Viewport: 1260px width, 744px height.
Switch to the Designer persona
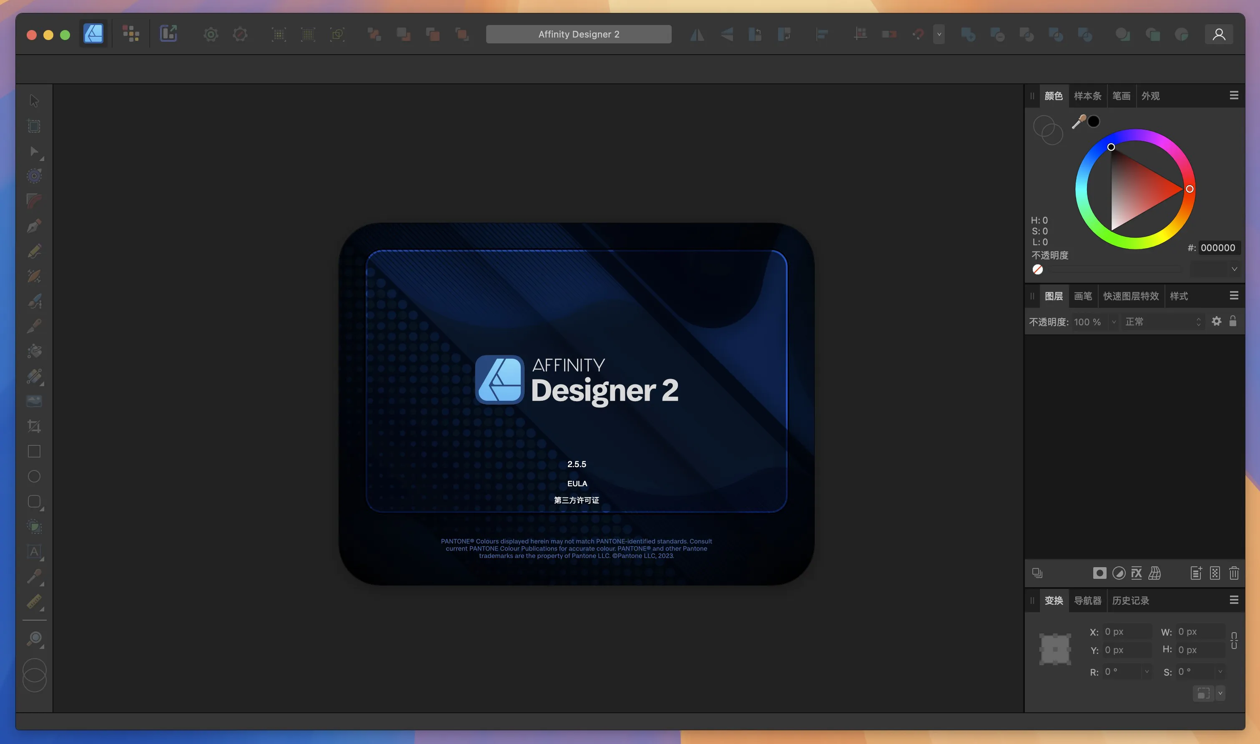click(x=93, y=34)
